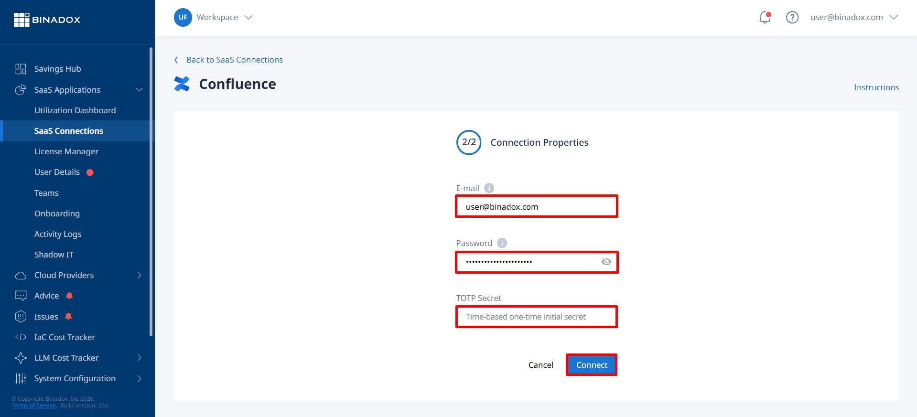The width and height of the screenshot is (917, 417).
Task: Click the TOTP Secret label
Action: click(478, 298)
